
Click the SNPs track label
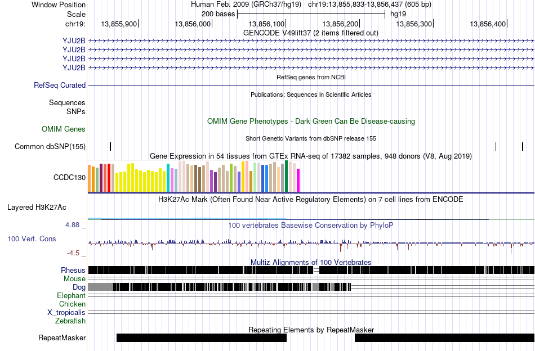[76, 111]
